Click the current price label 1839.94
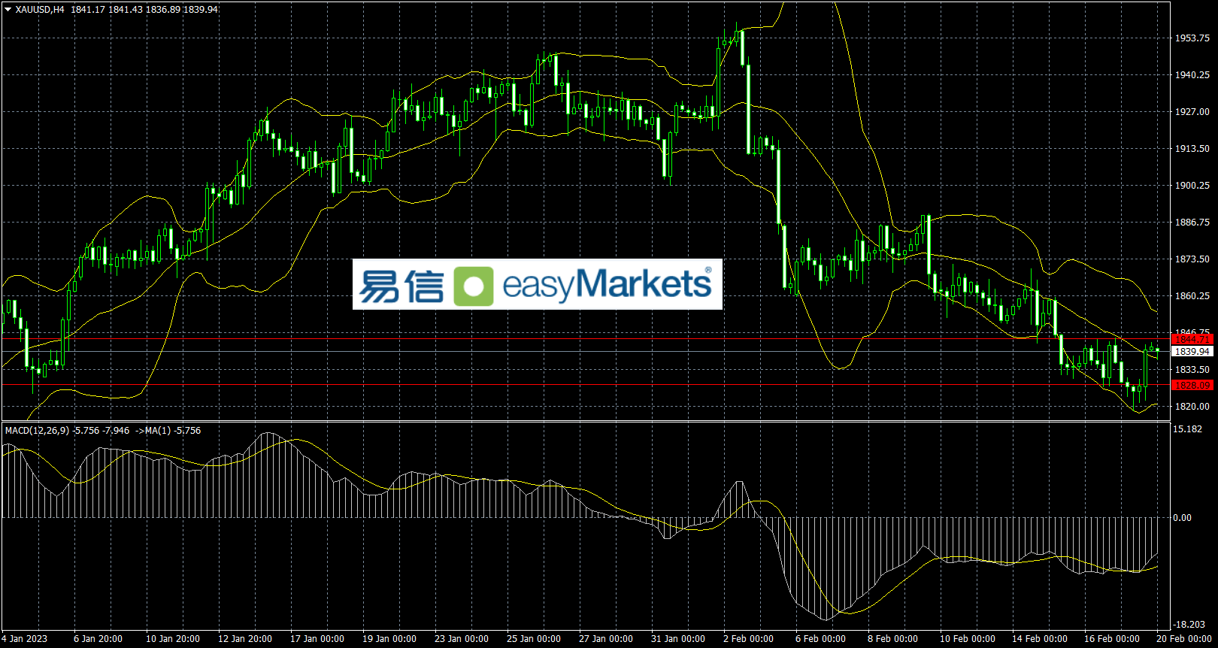This screenshot has height=648, width=1218. coord(1192,352)
